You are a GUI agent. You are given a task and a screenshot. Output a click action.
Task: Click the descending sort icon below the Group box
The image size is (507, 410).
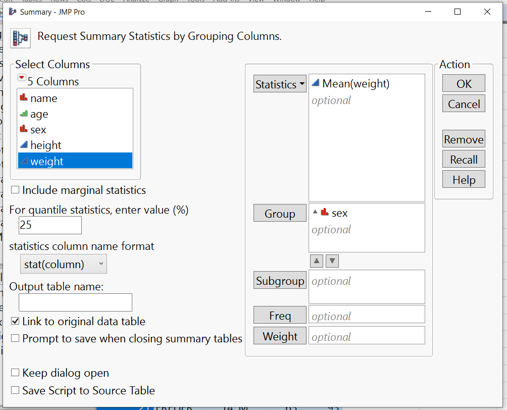point(332,261)
